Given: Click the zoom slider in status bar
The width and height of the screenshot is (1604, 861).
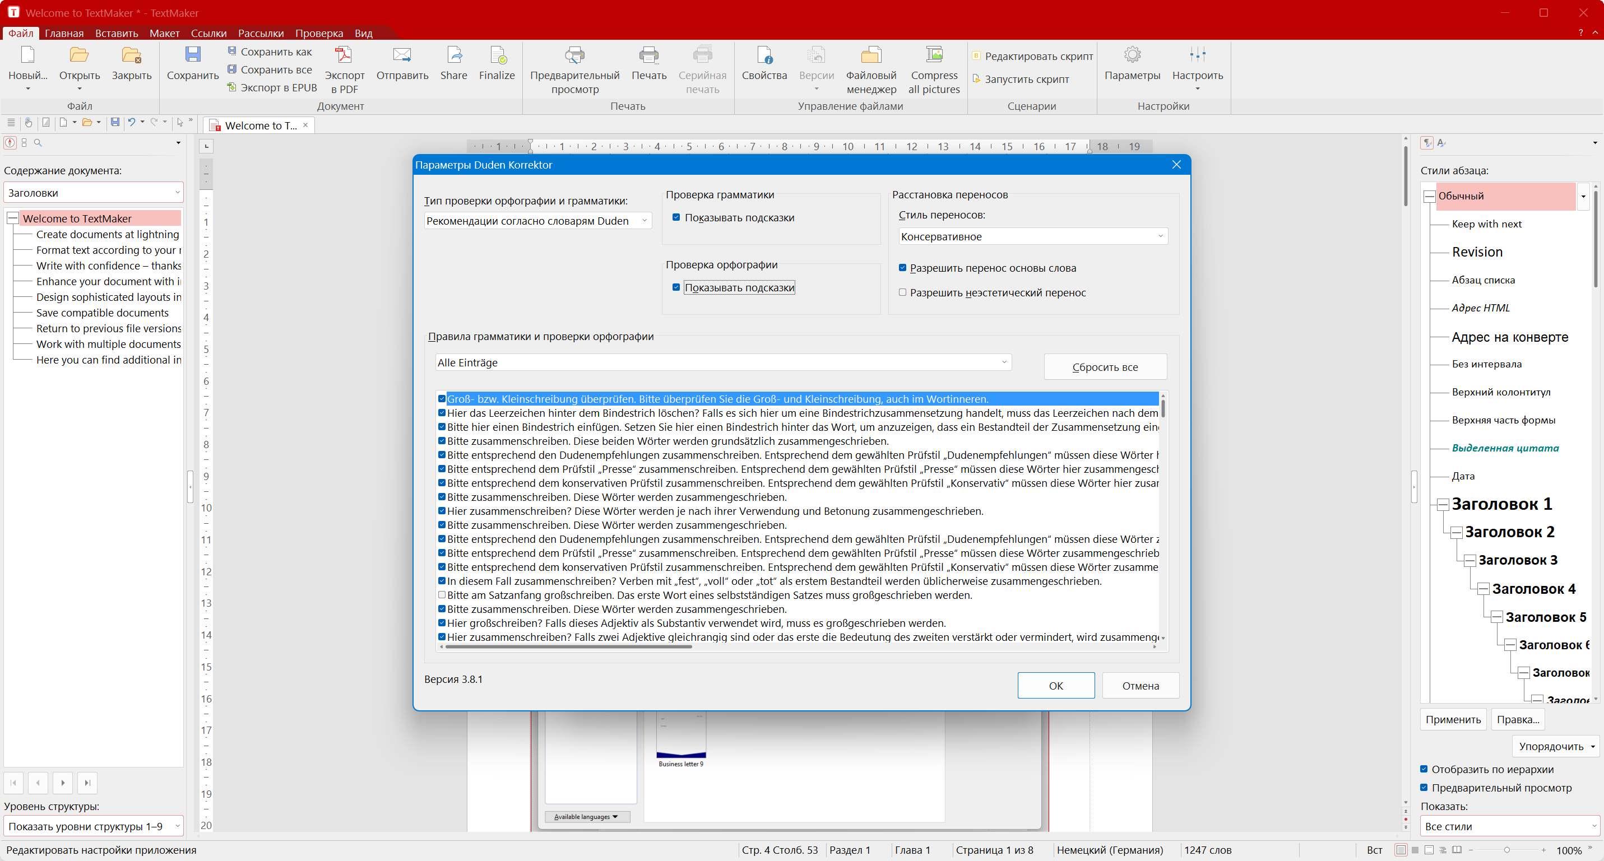Looking at the screenshot, I should [1507, 850].
